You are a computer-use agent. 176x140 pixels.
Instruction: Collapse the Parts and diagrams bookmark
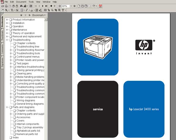7,107
